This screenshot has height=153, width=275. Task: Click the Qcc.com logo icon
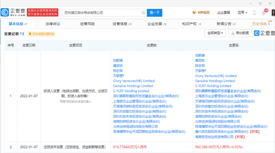[5, 12]
